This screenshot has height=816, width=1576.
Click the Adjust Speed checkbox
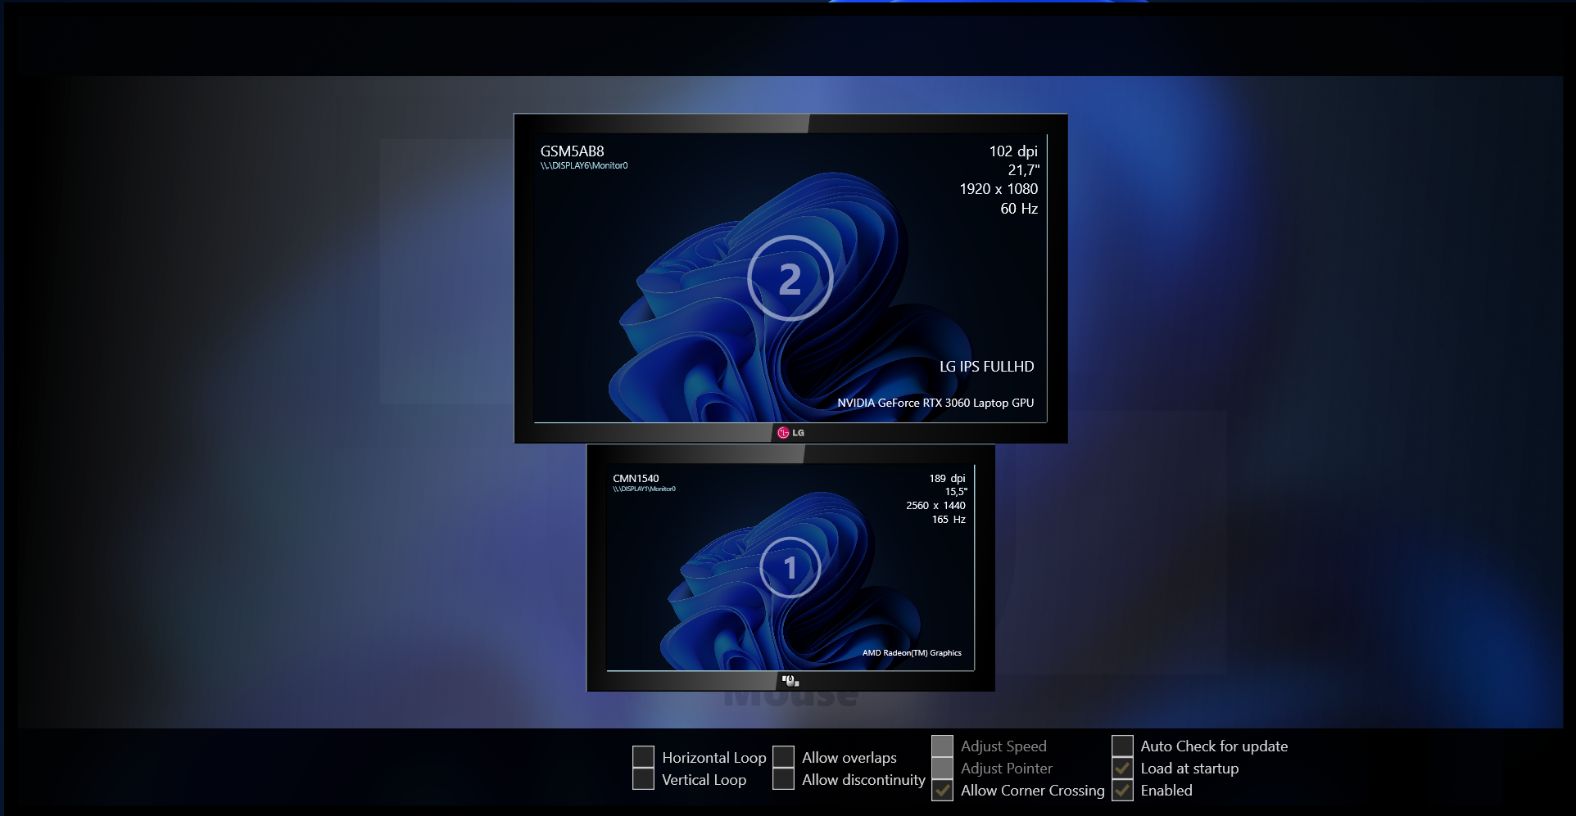pos(942,746)
